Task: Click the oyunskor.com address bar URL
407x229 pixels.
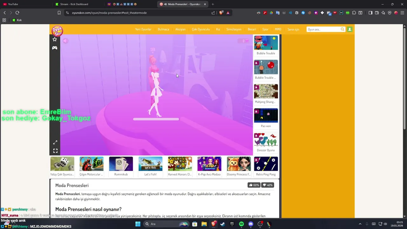Action: tap(109, 13)
